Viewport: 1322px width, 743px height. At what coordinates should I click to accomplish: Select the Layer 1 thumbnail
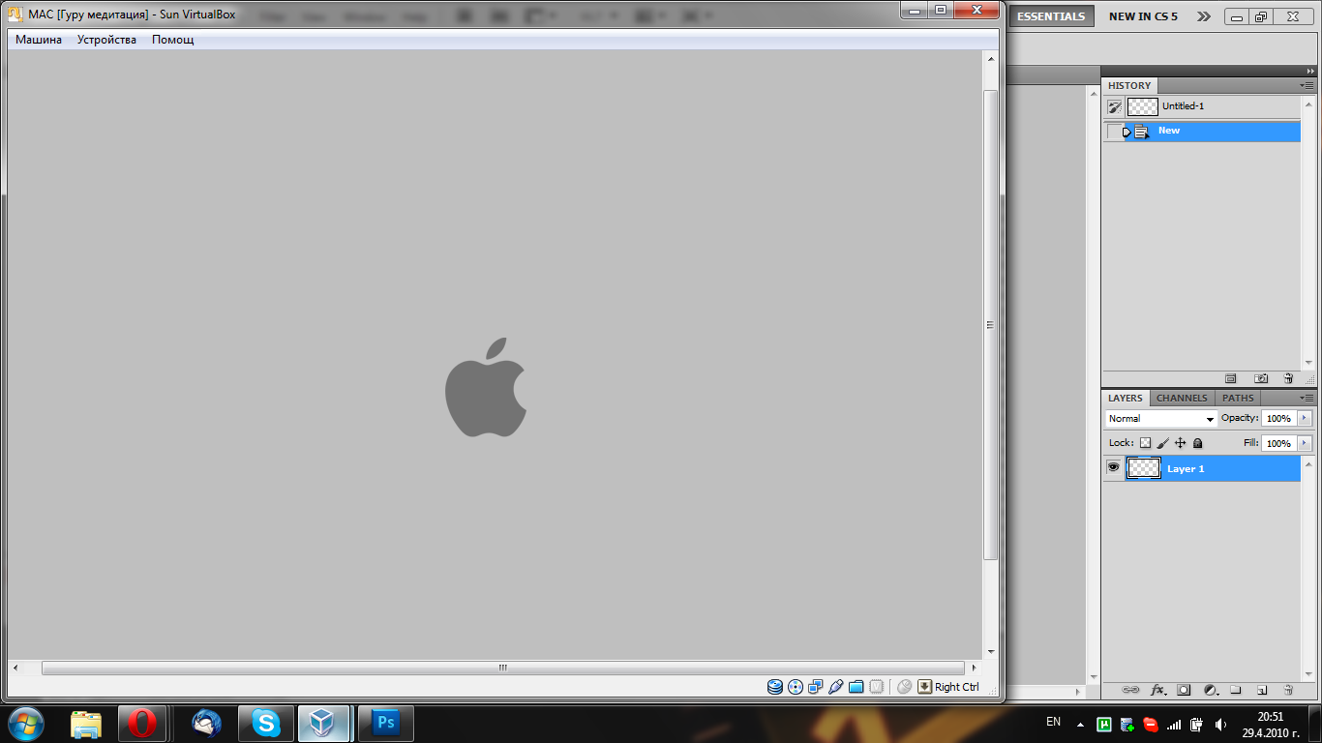[1144, 468]
